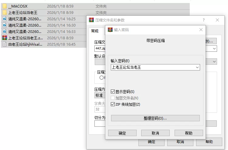This screenshot has width=228, height=150.
Task: Select 清纯又温柔-20260... file dated 16:33
Action: [x=25, y=31]
